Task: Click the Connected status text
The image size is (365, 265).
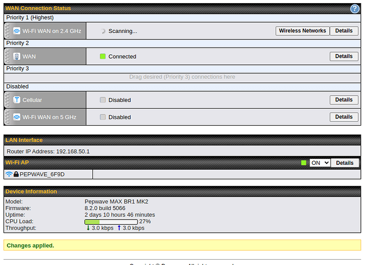Action: tap(122, 56)
